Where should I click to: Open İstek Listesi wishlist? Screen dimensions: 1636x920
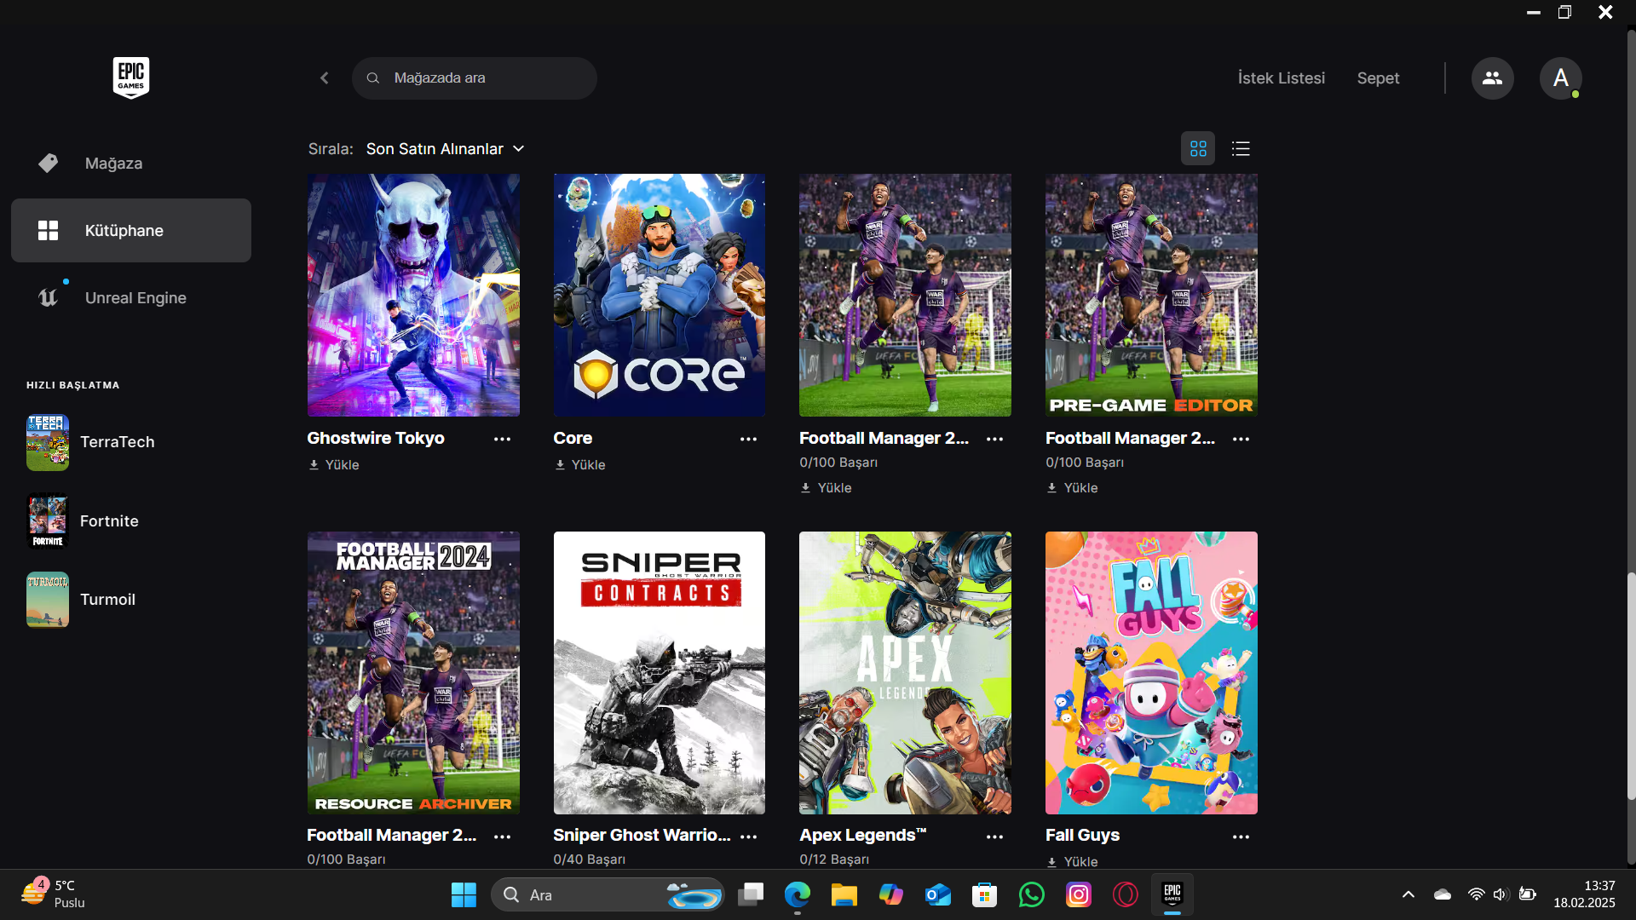point(1281,78)
